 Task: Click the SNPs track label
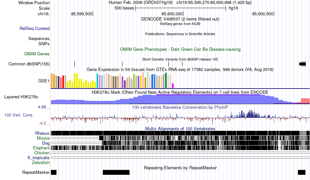point(44,44)
